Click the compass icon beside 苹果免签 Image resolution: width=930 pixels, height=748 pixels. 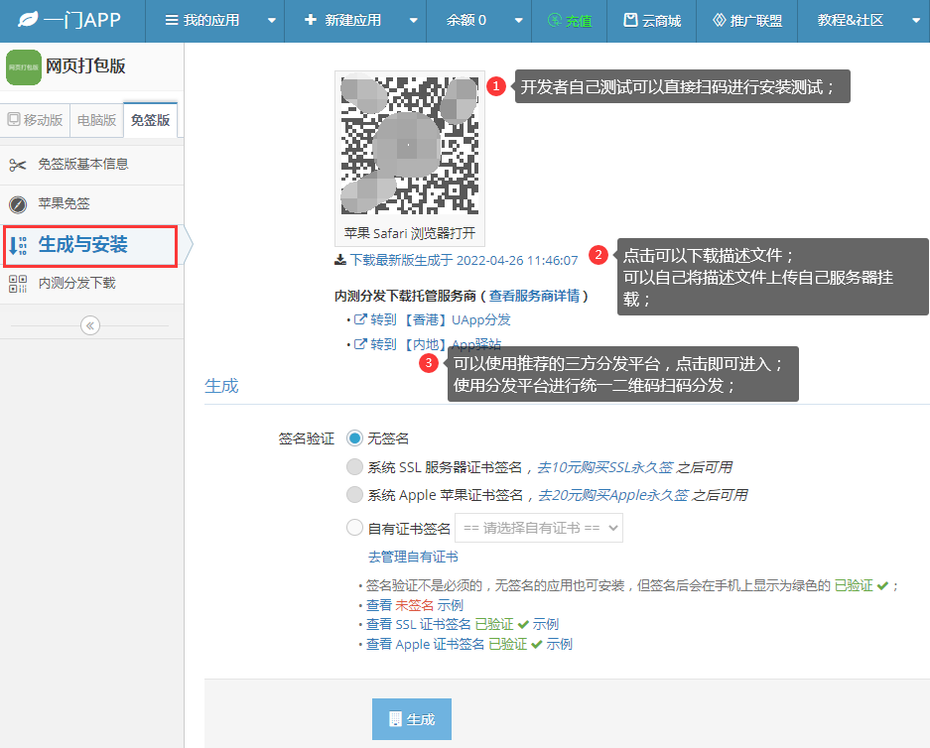coord(18,204)
